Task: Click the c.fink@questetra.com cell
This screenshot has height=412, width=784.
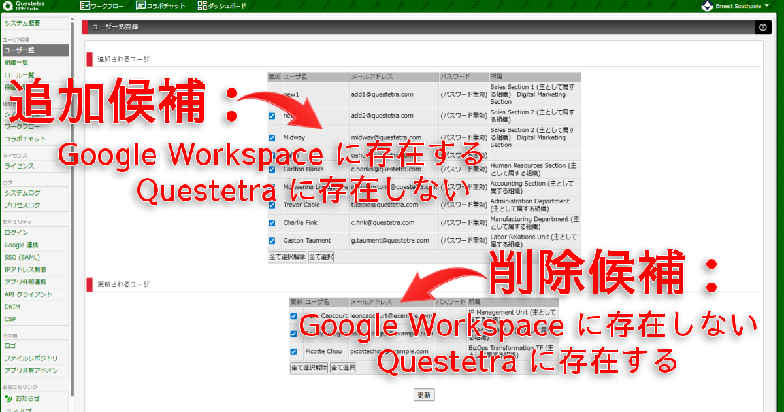Action: coord(393,223)
